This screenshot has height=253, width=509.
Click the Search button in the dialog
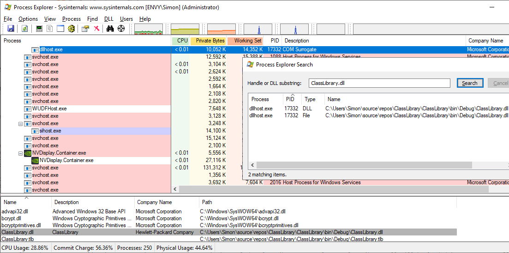tap(470, 83)
